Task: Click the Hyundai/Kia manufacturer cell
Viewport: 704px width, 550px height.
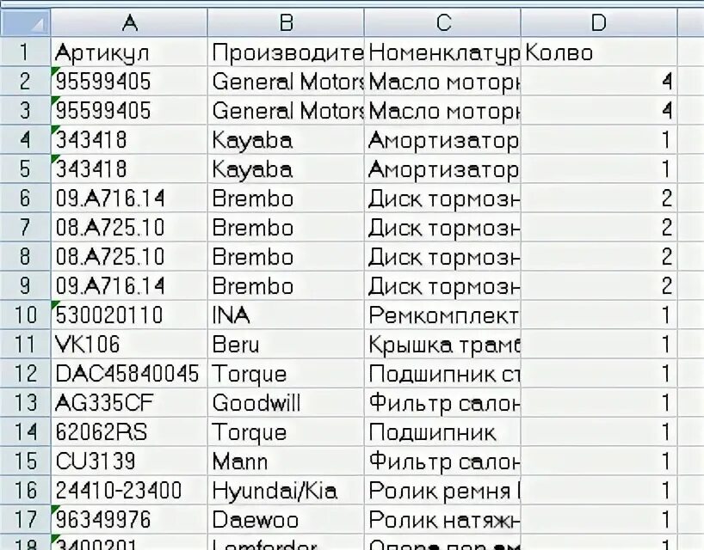Action: coord(286,490)
